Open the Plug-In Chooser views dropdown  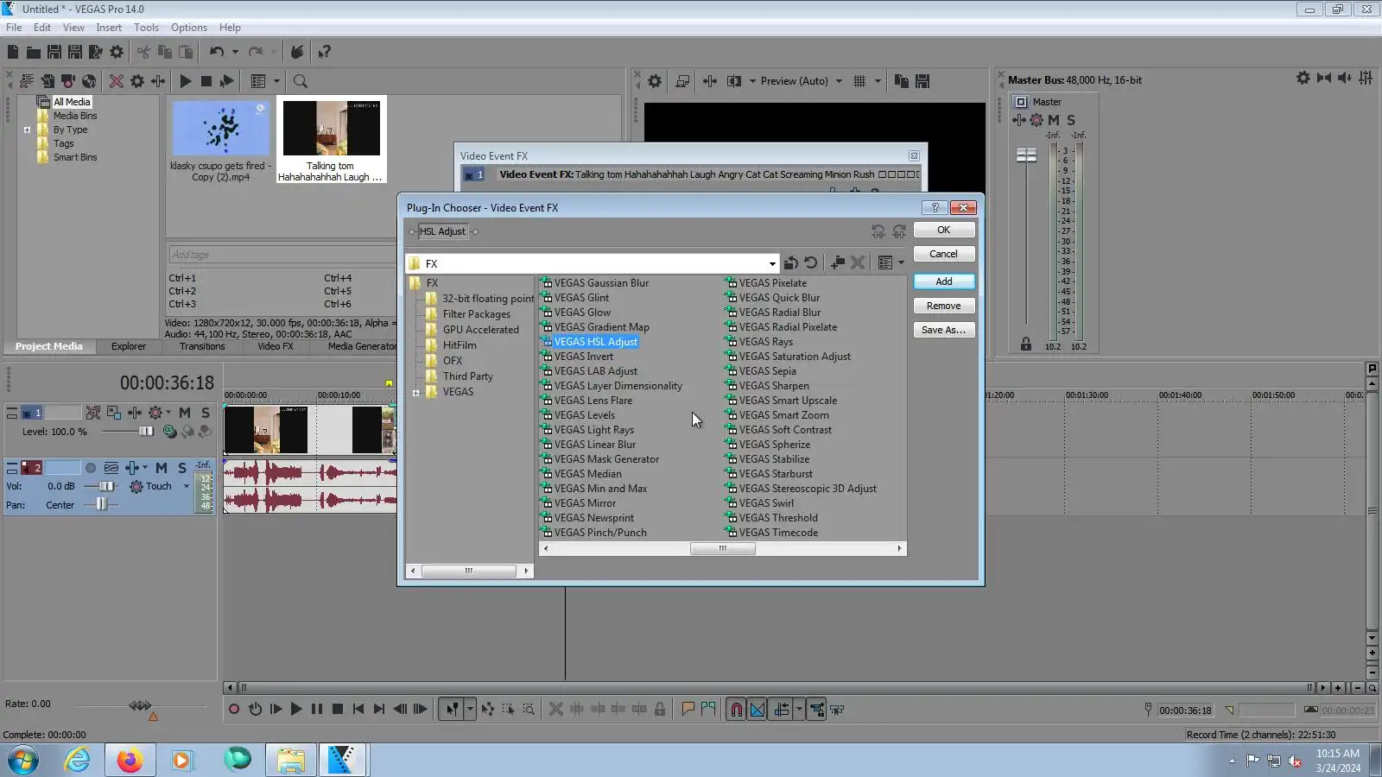click(901, 263)
